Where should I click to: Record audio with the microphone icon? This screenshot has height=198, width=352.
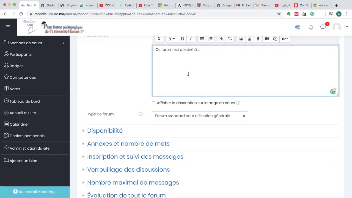click(258, 39)
